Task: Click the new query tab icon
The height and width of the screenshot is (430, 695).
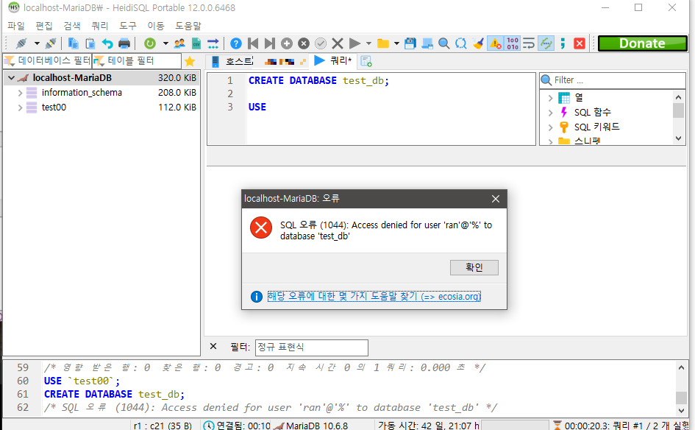Action: point(366,61)
